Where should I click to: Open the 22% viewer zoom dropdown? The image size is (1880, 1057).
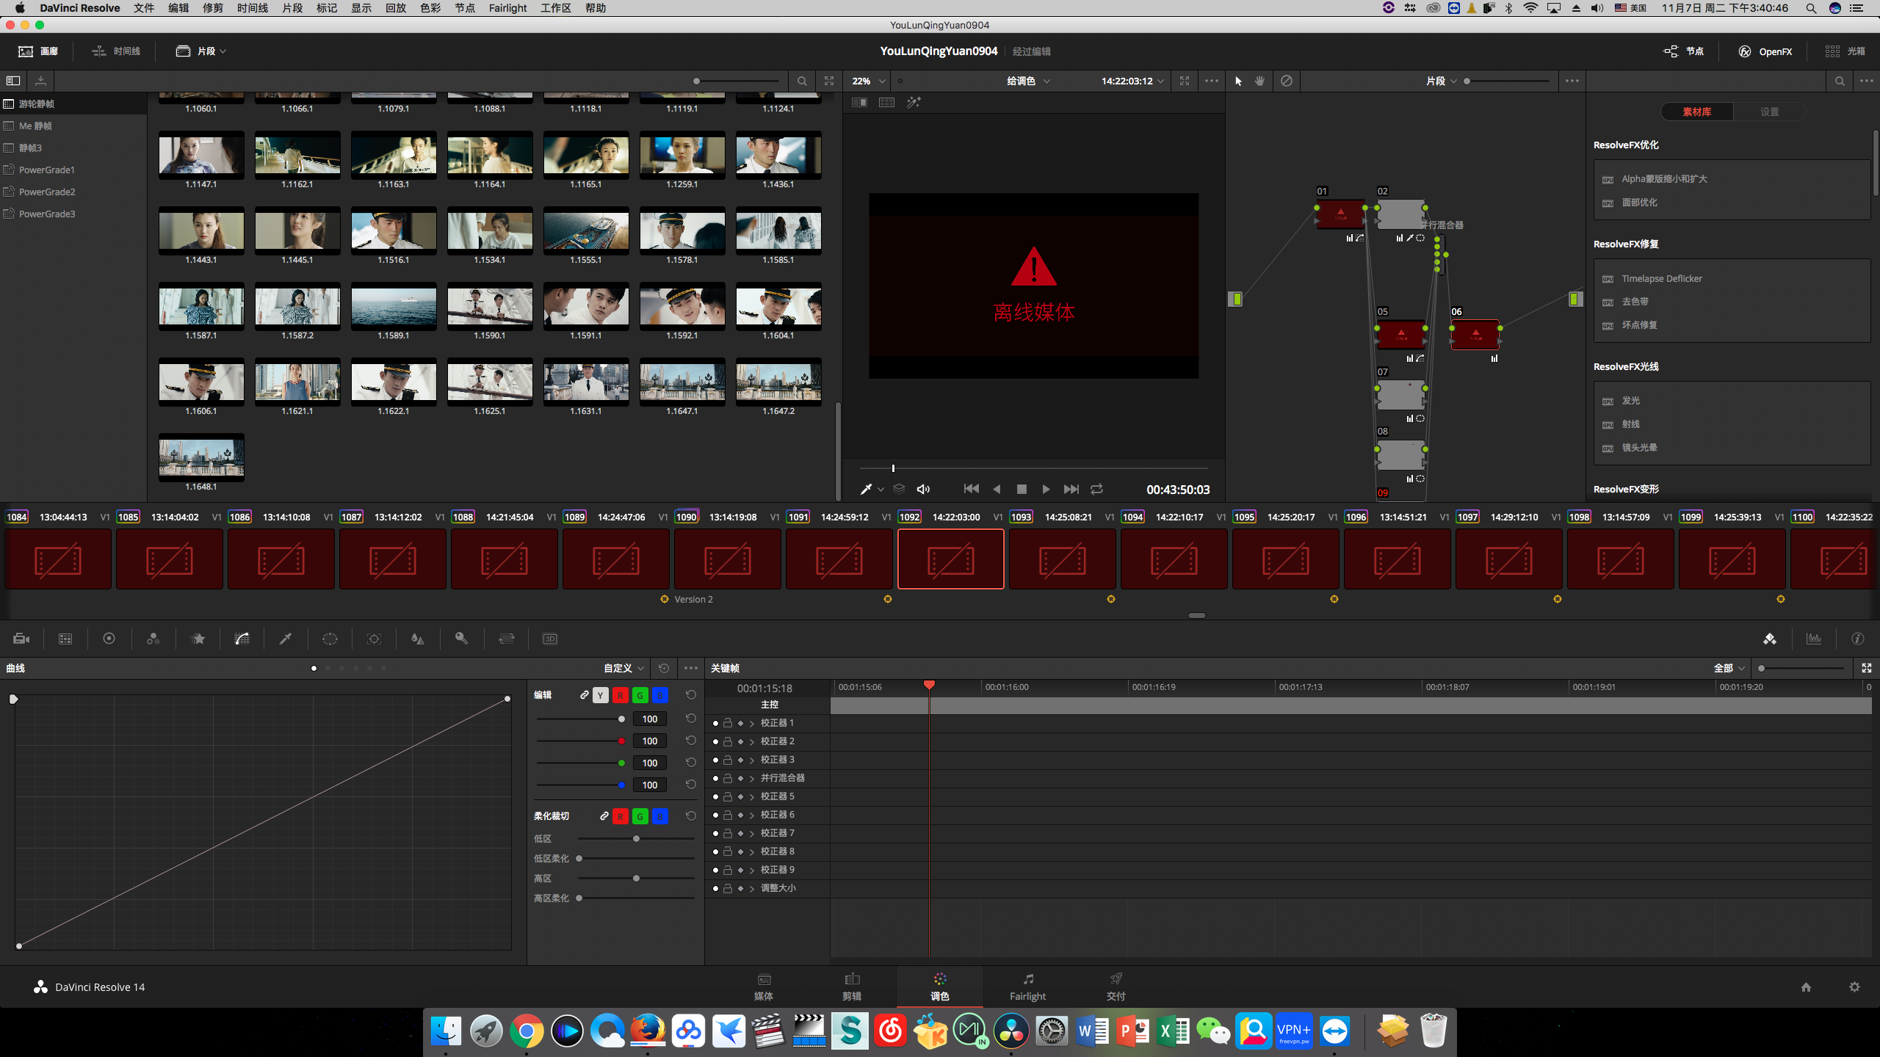coord(869,81)
